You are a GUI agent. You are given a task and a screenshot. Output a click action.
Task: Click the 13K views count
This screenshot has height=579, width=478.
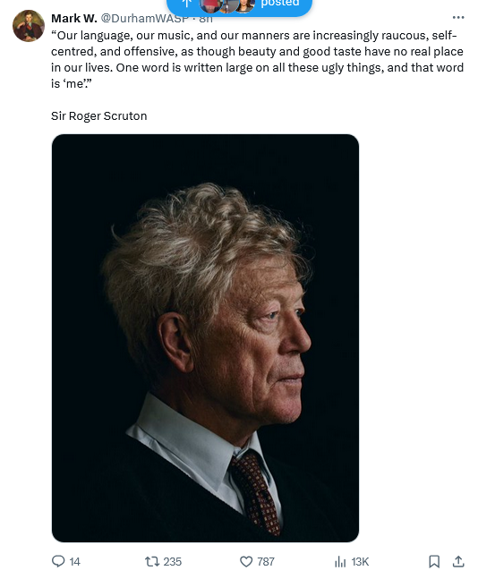[x=360, y=562]
